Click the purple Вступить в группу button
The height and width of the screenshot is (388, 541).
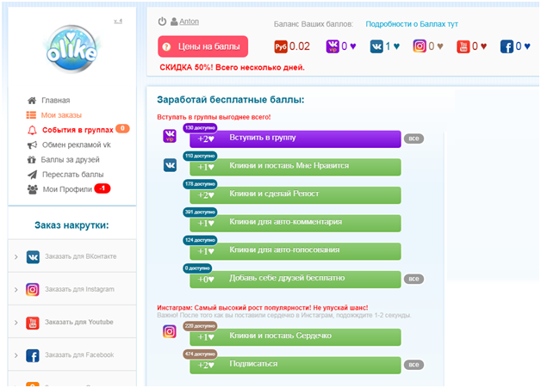coord(295,139)
